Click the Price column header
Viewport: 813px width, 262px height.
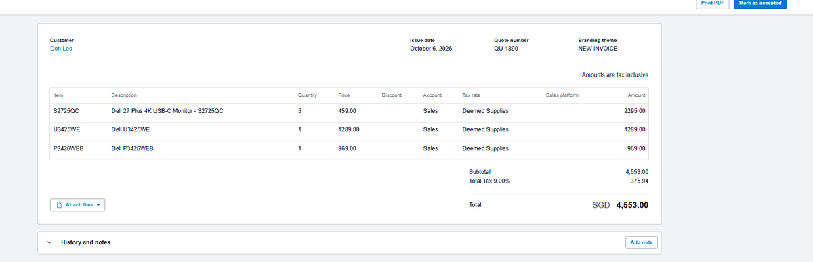click(x=343, y=95)
